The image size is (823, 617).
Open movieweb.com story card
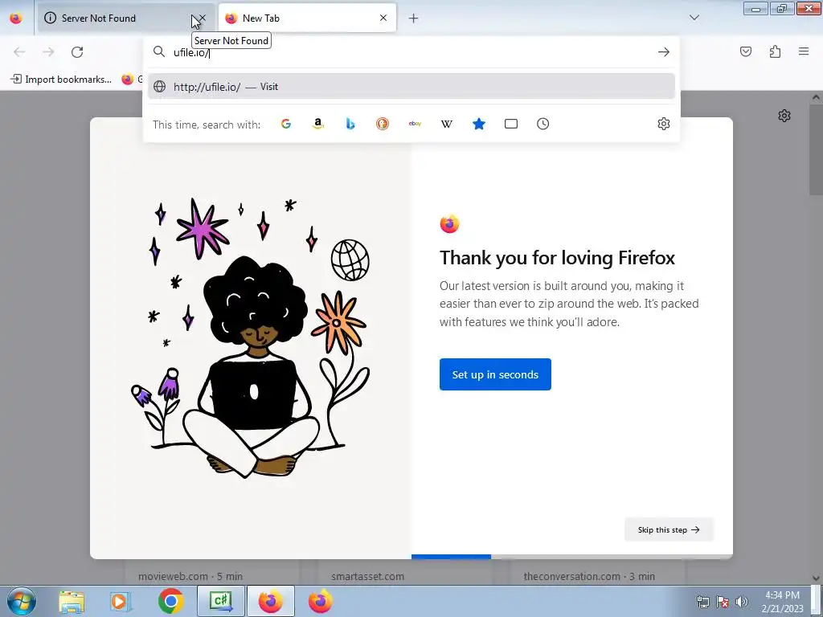[x=212, y=572]
